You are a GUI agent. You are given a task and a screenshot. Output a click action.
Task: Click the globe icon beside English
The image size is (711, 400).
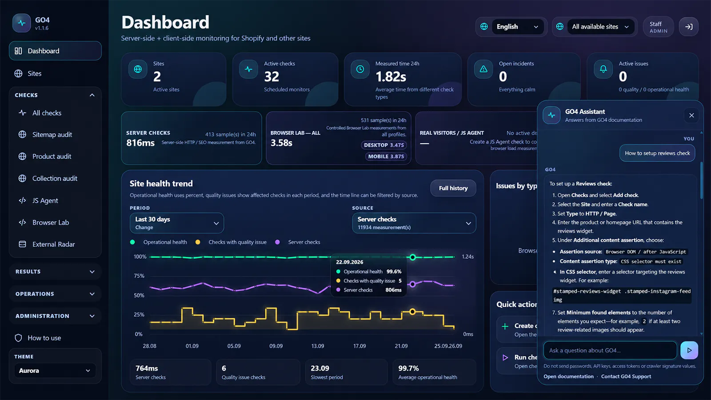484,27
